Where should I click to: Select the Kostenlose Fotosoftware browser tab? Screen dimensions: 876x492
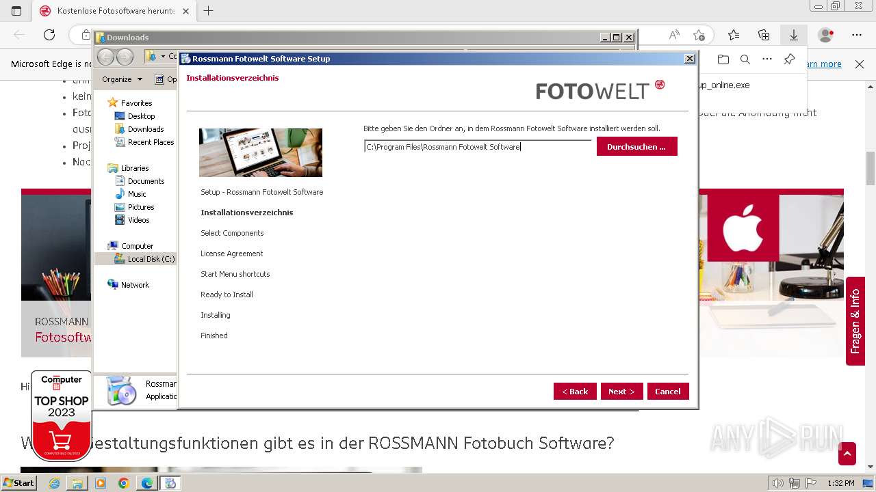114,11
